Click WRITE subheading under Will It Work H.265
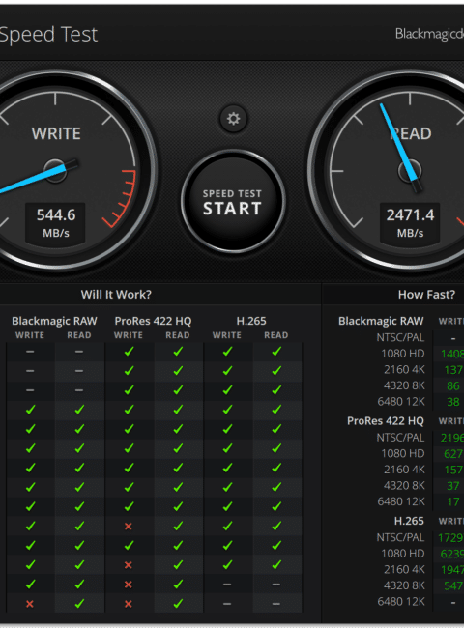 pos(227,335)
